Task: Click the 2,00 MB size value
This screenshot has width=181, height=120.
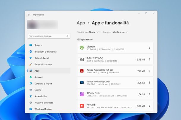Action: tap(141, 106)
